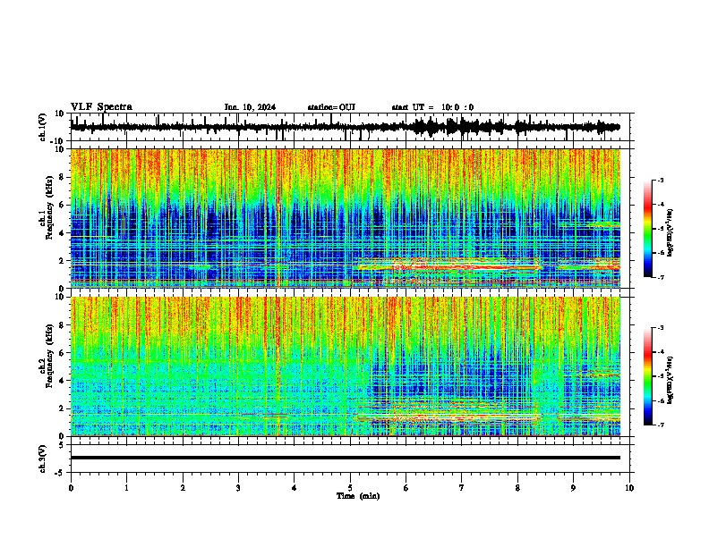Screen dimensions: 709x547
Task: Click the "-10" tick on ch.1(V) axis
Action: (x=57, y=141)
